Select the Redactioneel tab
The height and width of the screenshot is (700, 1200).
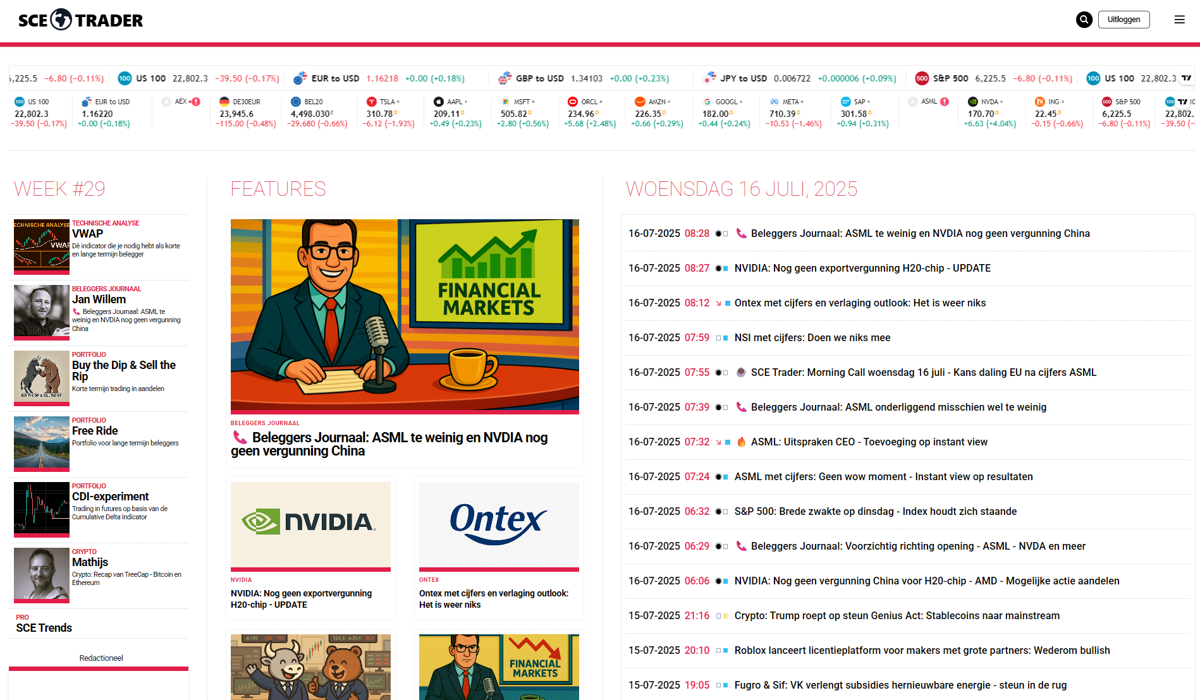pos(101,658)
